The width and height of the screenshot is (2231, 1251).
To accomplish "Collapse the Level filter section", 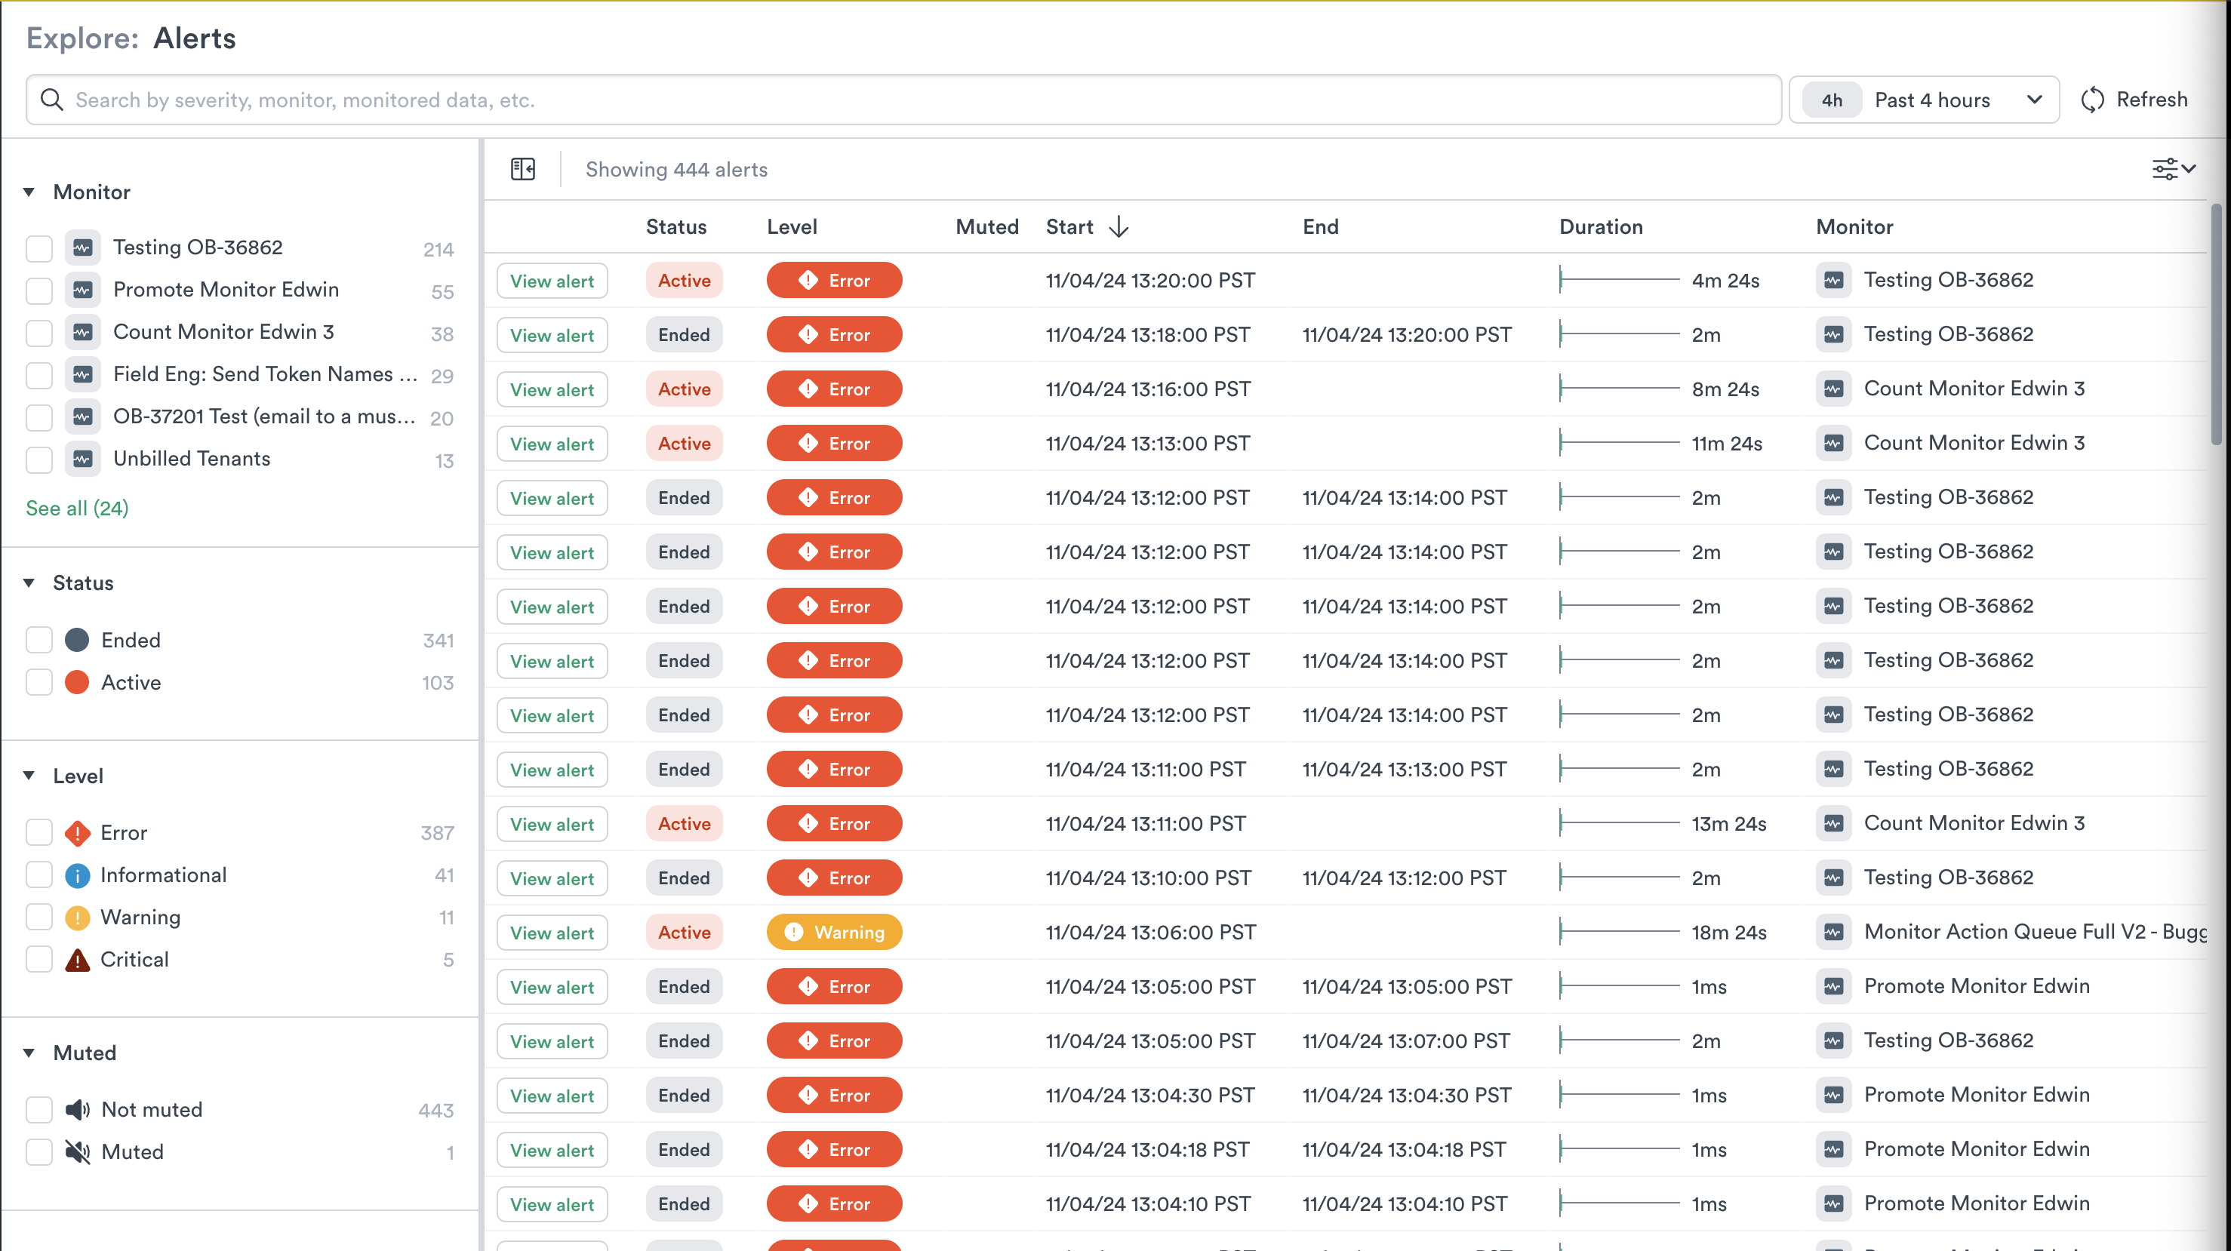I will 29,776.
